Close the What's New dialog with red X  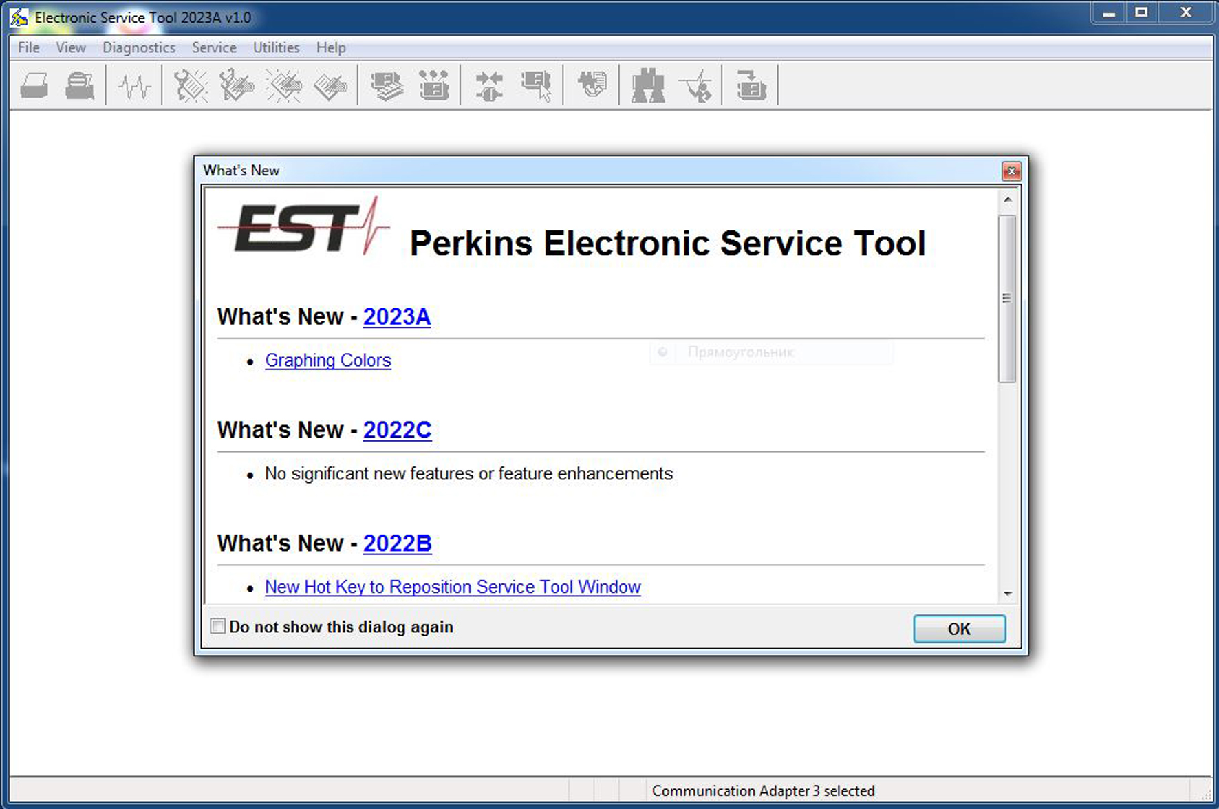point(1011,171)
